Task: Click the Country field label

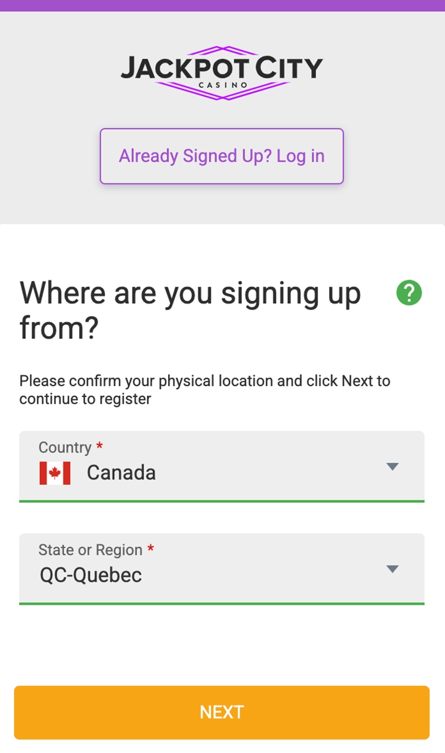Action: tap(65, 447)
